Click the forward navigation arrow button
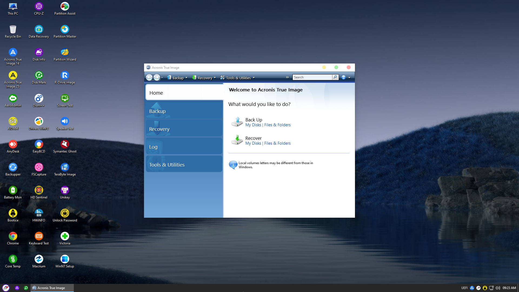The width and height of the screenshot is (519, 292). tap(157, 77)
